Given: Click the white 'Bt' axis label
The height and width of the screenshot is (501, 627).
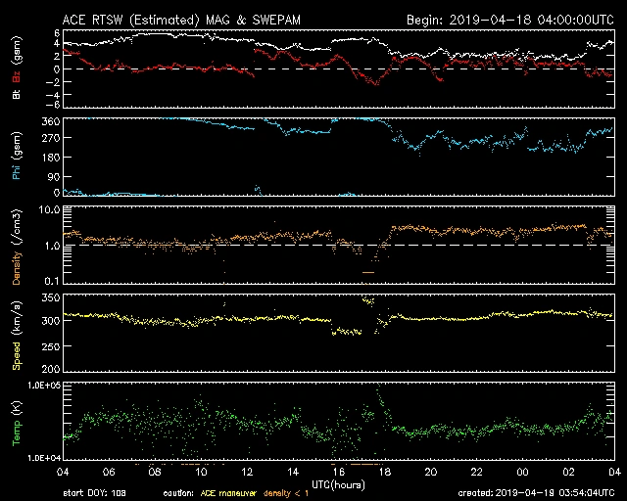Looking at the screenshot, I should click(x=17, y=94).
